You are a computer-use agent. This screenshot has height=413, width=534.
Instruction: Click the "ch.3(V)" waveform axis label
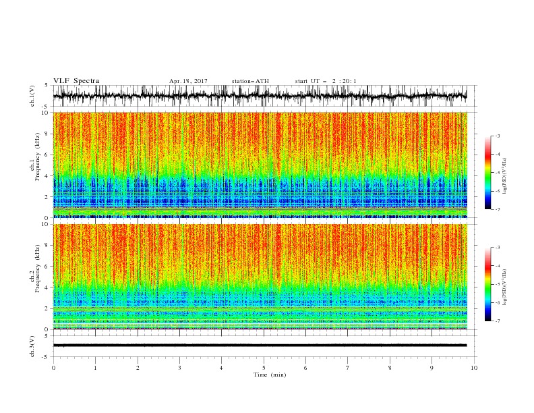coord(32,346)
